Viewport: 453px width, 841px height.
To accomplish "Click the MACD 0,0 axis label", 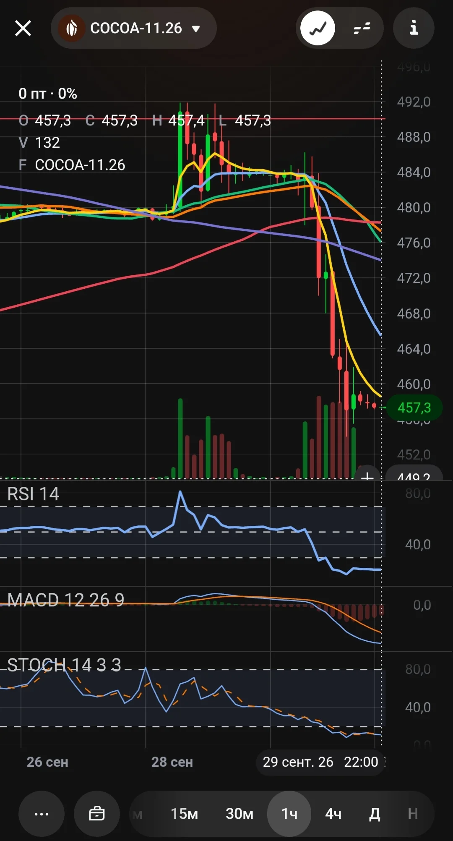I will (x=422, y=605).
